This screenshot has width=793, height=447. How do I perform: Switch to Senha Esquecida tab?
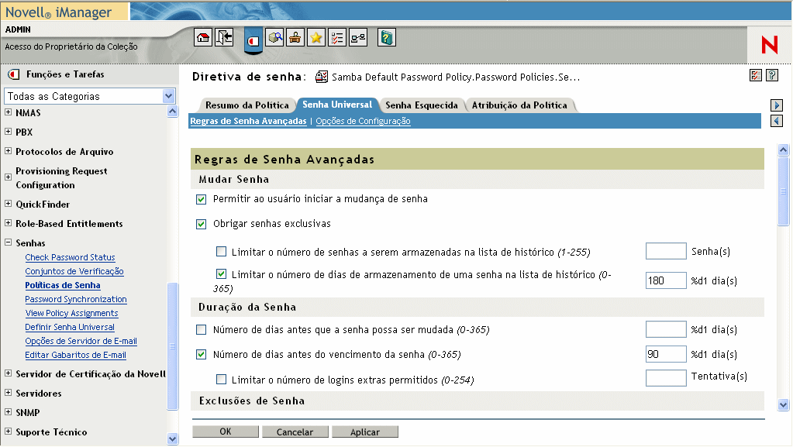(421, 105)
